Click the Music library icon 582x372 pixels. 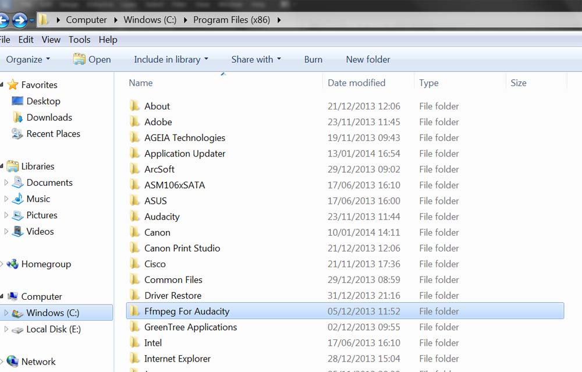tap(17, 199)
